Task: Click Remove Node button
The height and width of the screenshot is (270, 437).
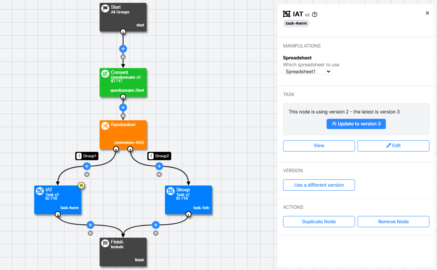Action: point(393,221)
